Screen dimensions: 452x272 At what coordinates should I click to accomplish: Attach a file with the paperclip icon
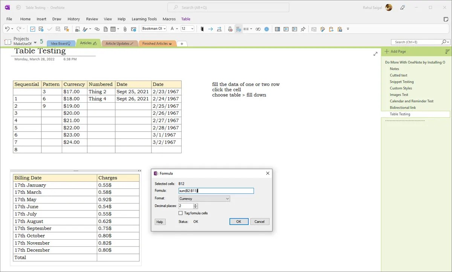(124, 29)
